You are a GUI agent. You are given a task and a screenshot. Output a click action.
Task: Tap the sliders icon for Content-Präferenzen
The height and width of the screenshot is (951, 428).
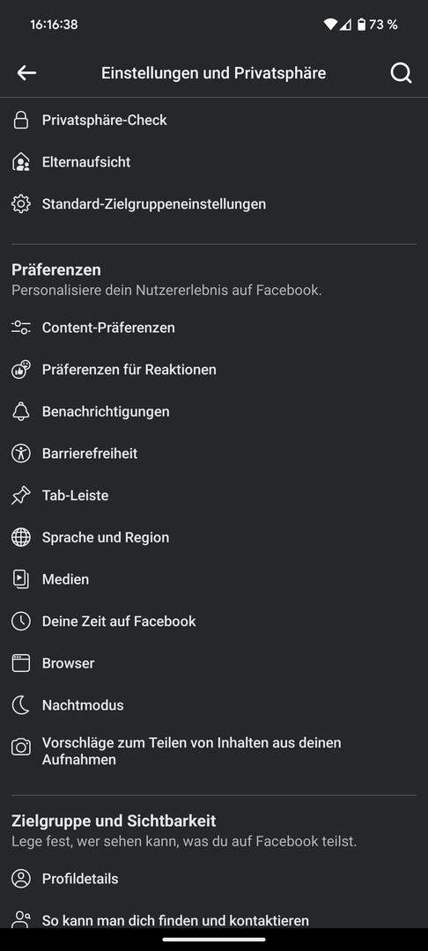[x=21, y=328]
